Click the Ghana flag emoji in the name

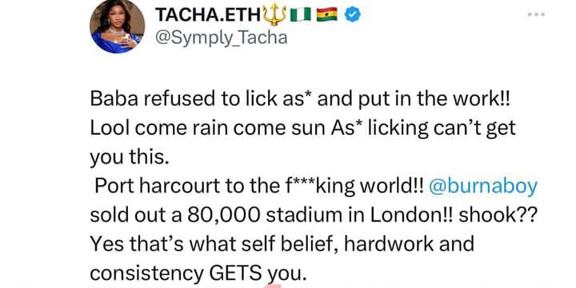tap(327, 15)
